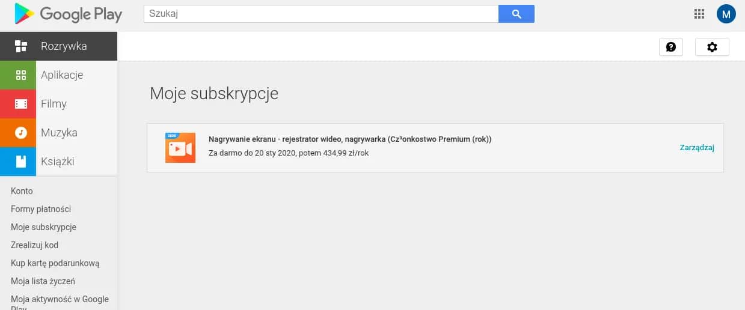Image resolution: width=745 pixels, height=310 pixels.
Task: Open the Konto link
Action: [22, 191]
